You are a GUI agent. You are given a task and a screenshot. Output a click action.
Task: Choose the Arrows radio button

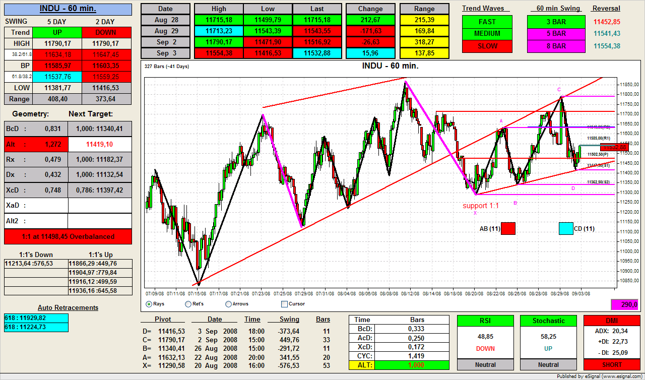pyautogui.click(x=229, y=304)
